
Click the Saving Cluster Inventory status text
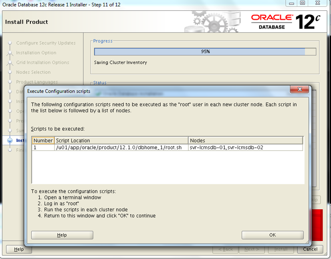click(x=121, y=63)
